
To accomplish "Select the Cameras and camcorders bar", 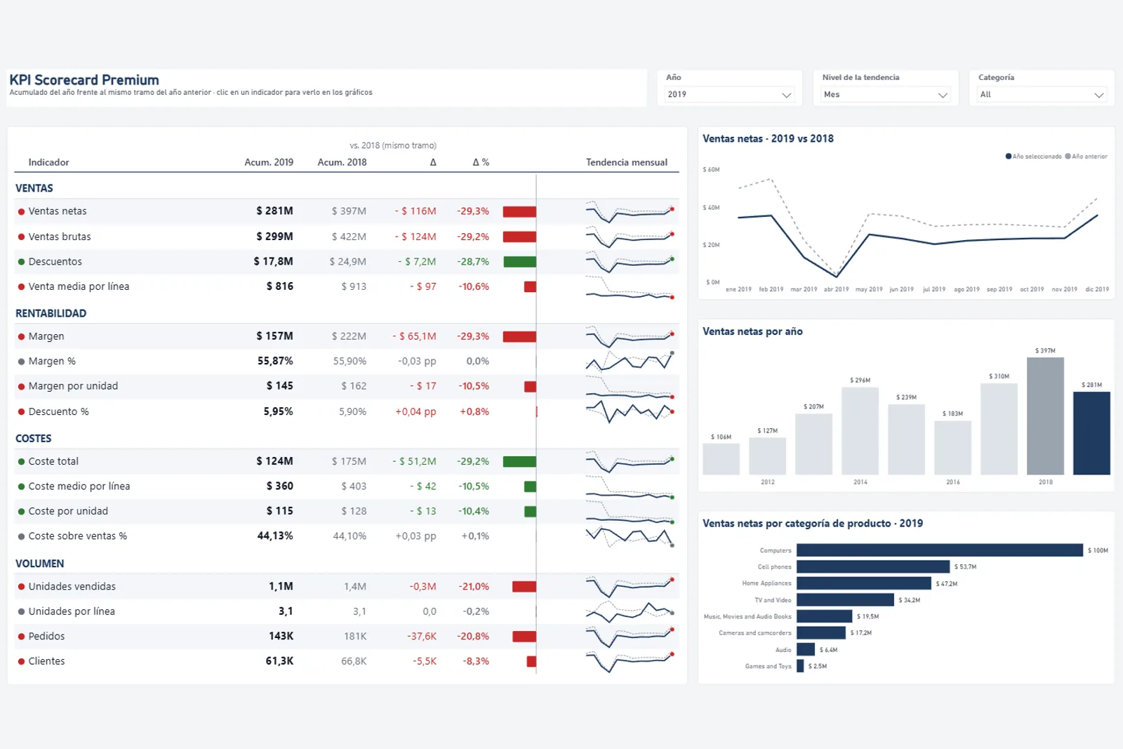I will (821, 633).
